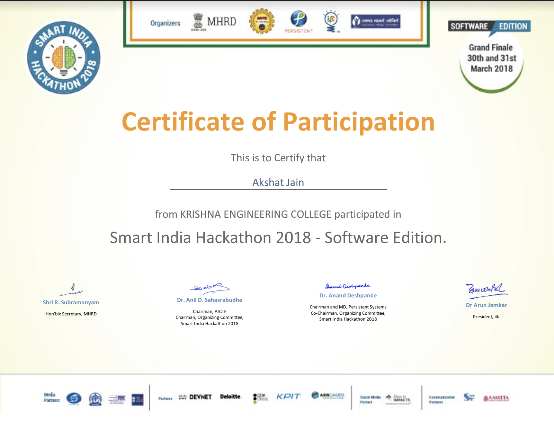Click the recipient name Akshat Jain
The width and height of the screenshot is (554, 421).
278,182
